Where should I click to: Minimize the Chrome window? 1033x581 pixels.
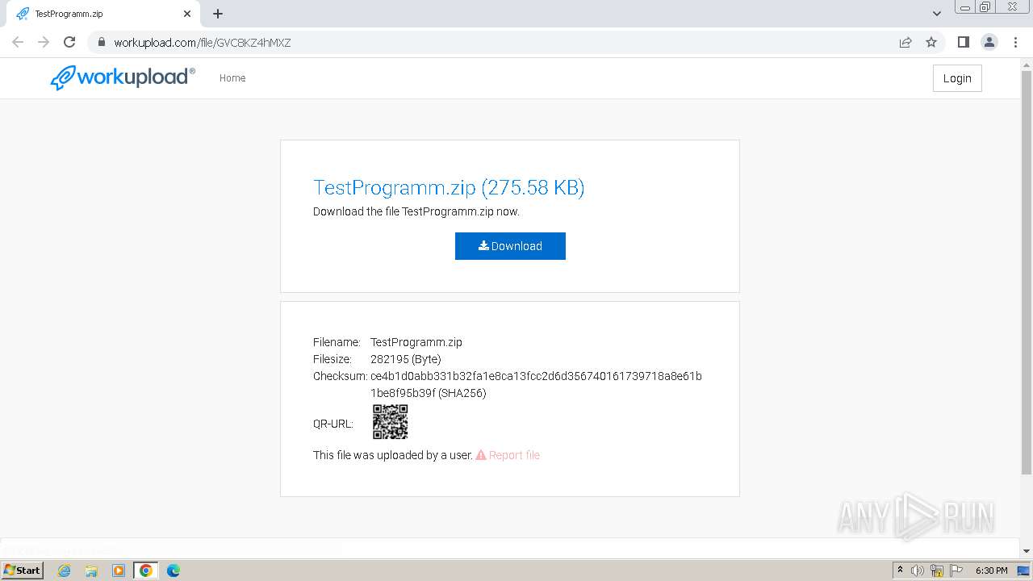click(965, 7)
